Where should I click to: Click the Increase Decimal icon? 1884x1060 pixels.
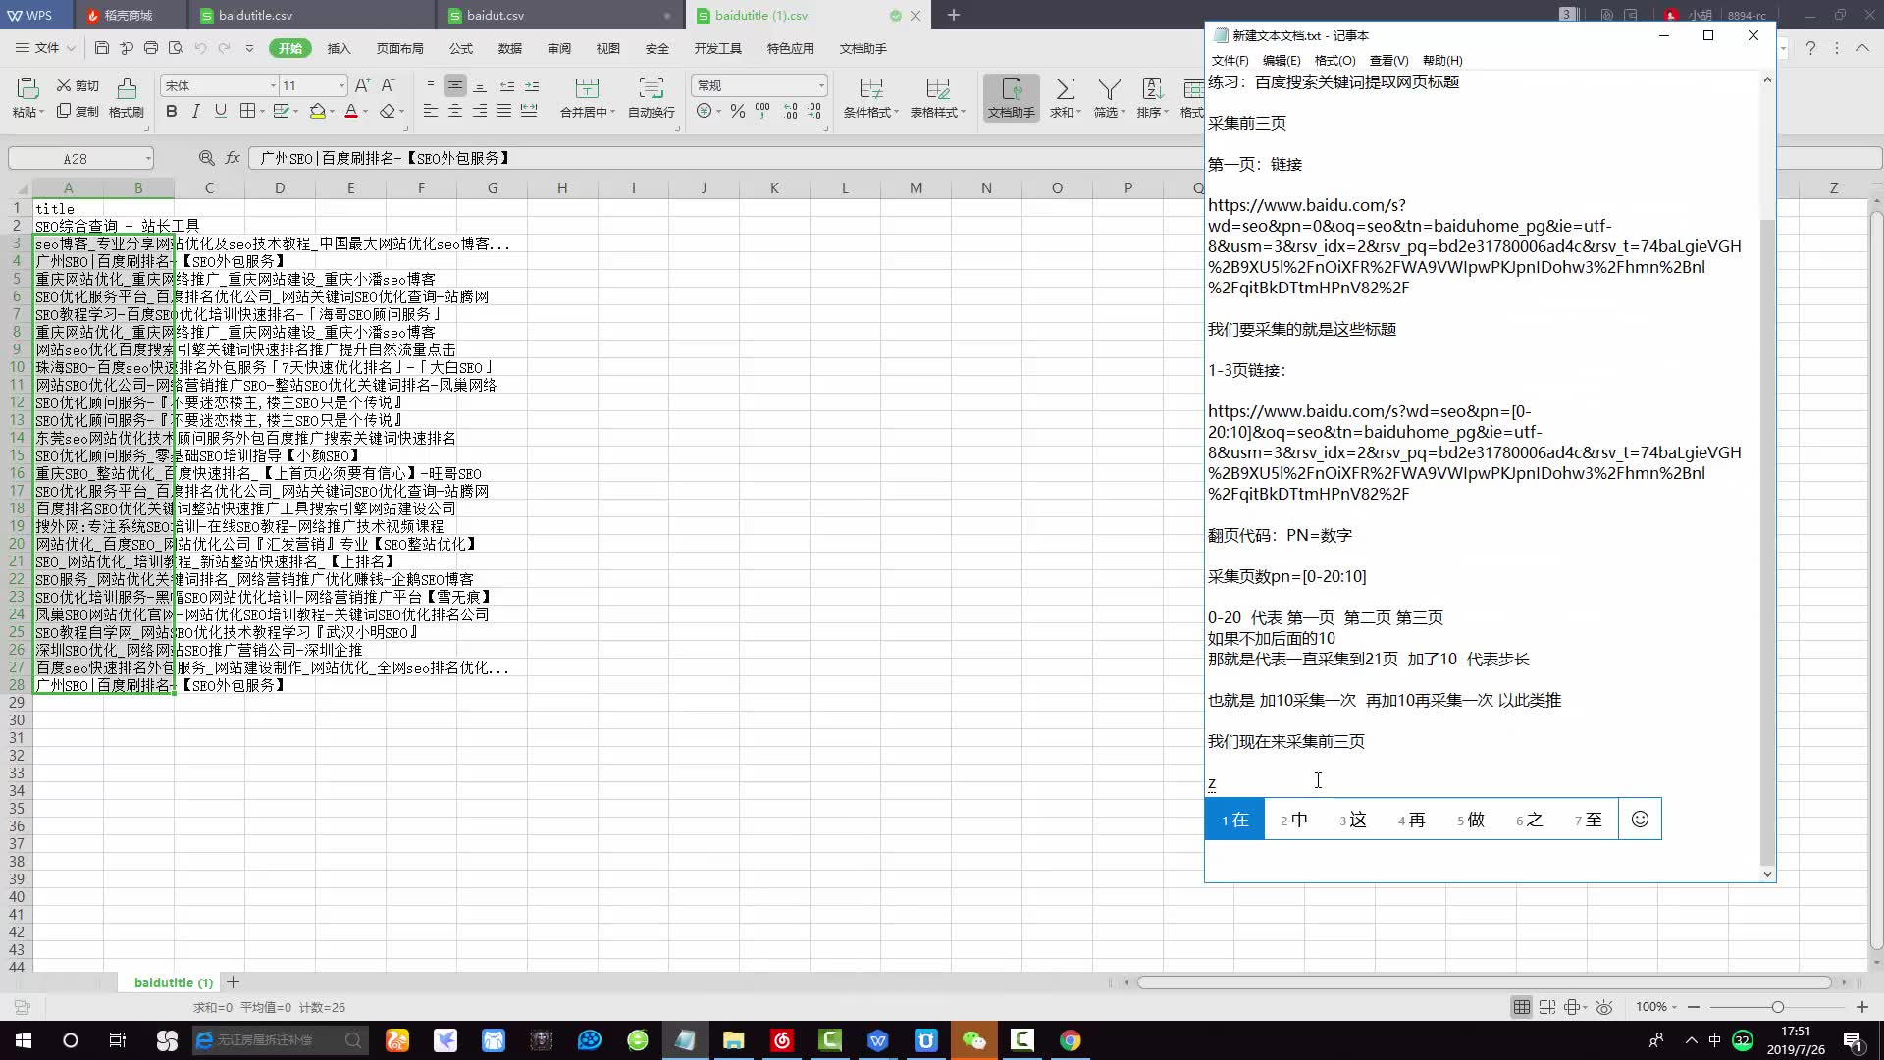(791, 111)
